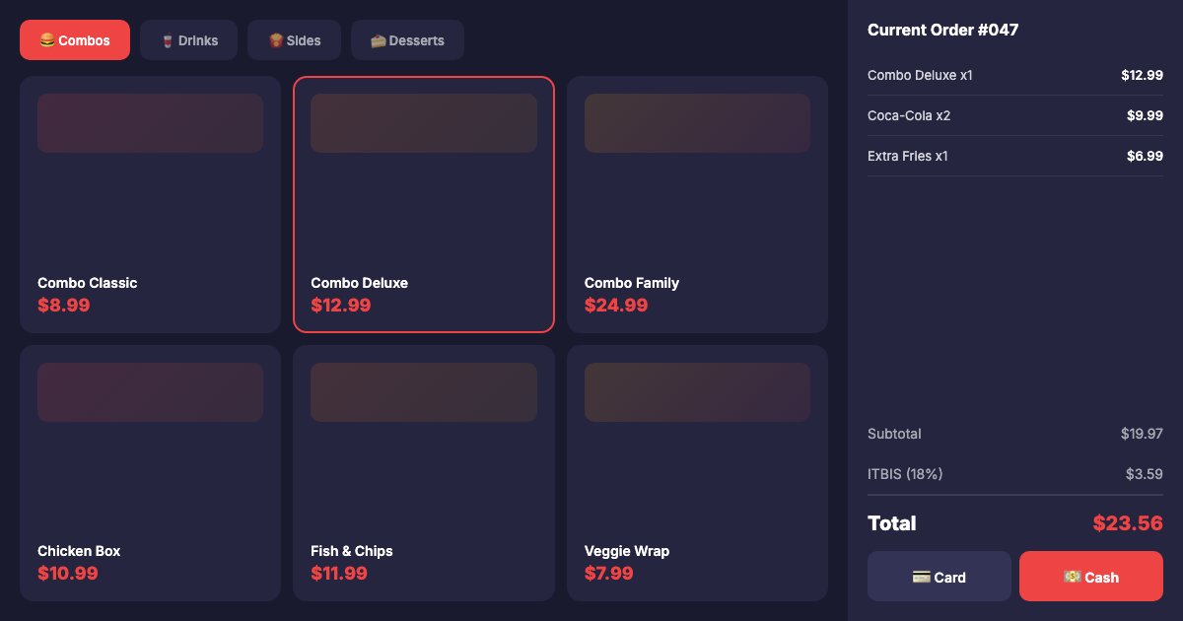Switch to the Drinks tab
Viewport: 1183px width, 621px height.
click(x=188, y=40)
